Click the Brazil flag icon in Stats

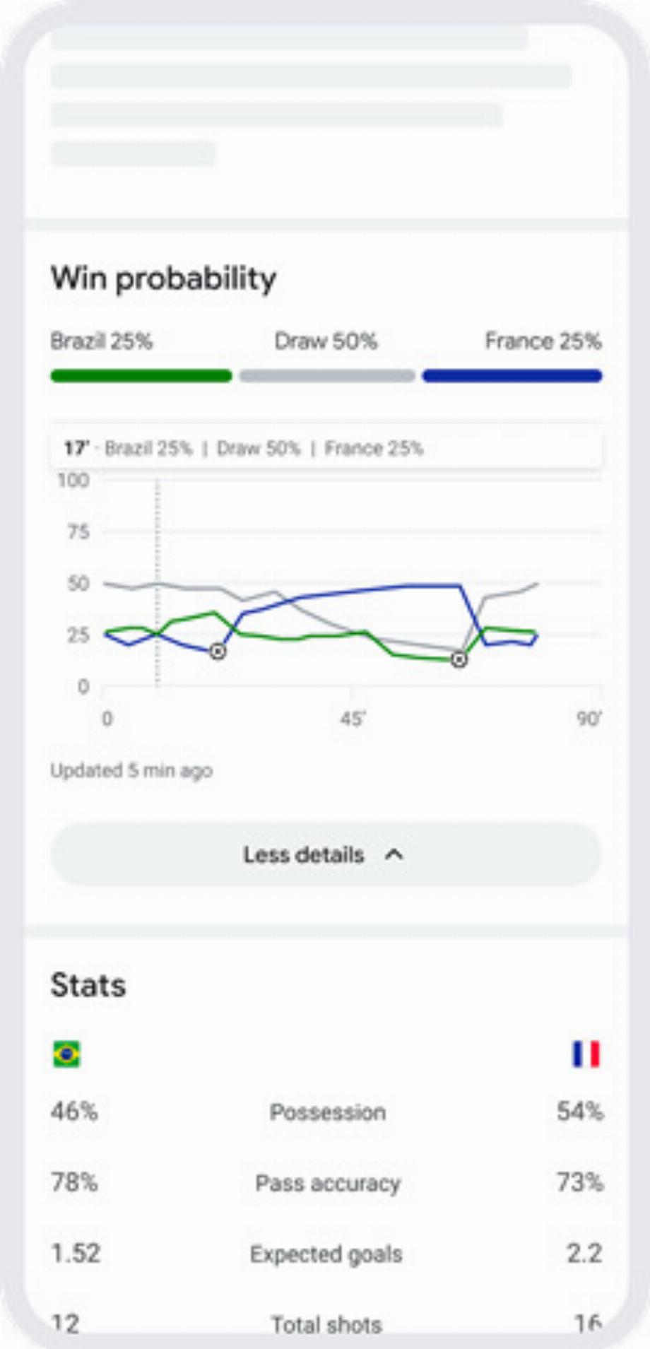pyautogui.click(x=66, y=1054)
